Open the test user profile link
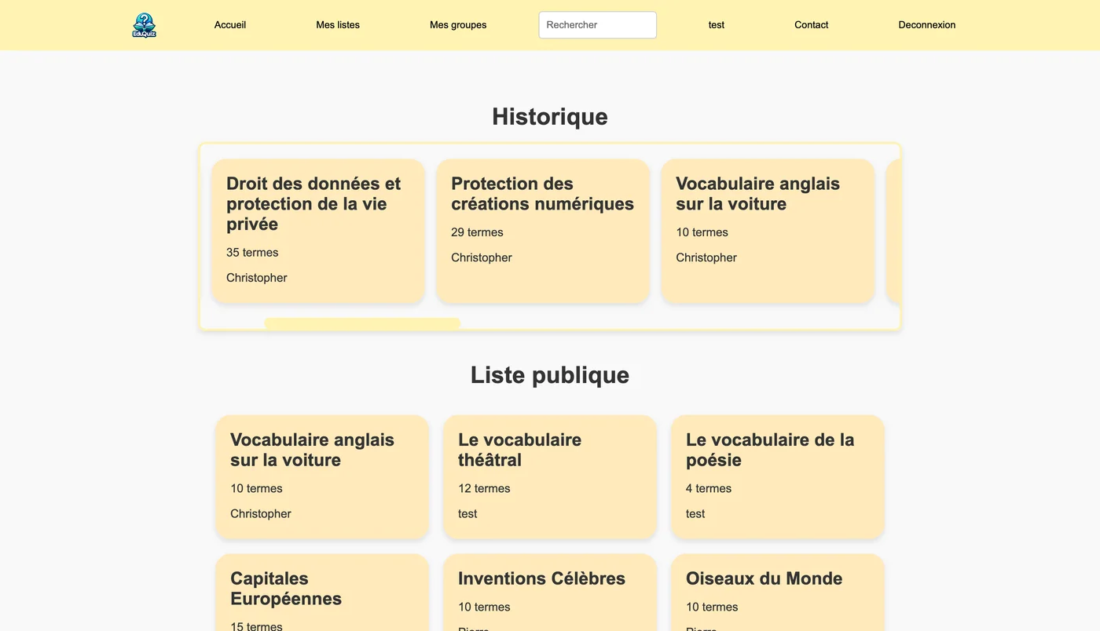This screenshot has width=1100, height=631. 717,25
